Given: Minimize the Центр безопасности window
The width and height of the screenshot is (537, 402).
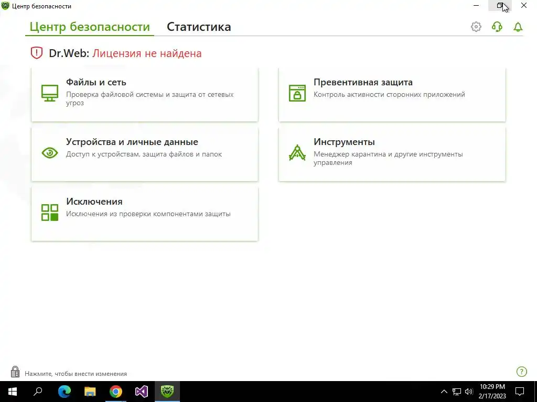Looking at the screenshot, I should tap(476, 5).
